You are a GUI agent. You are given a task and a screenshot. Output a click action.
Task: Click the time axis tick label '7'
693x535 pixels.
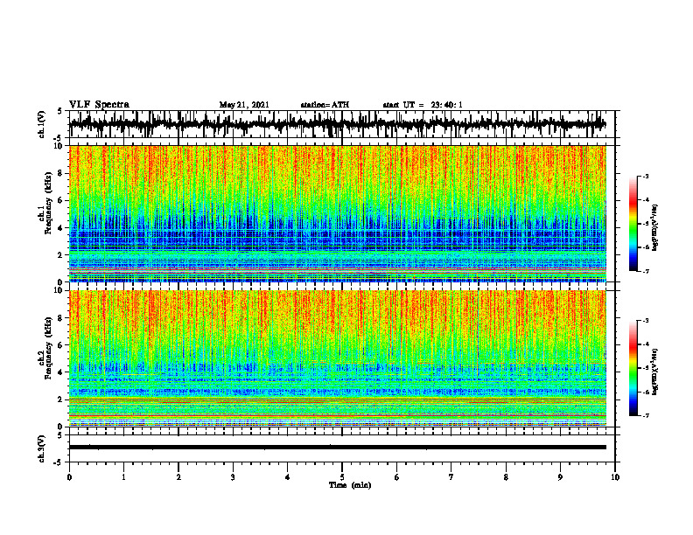coord(451,477)
